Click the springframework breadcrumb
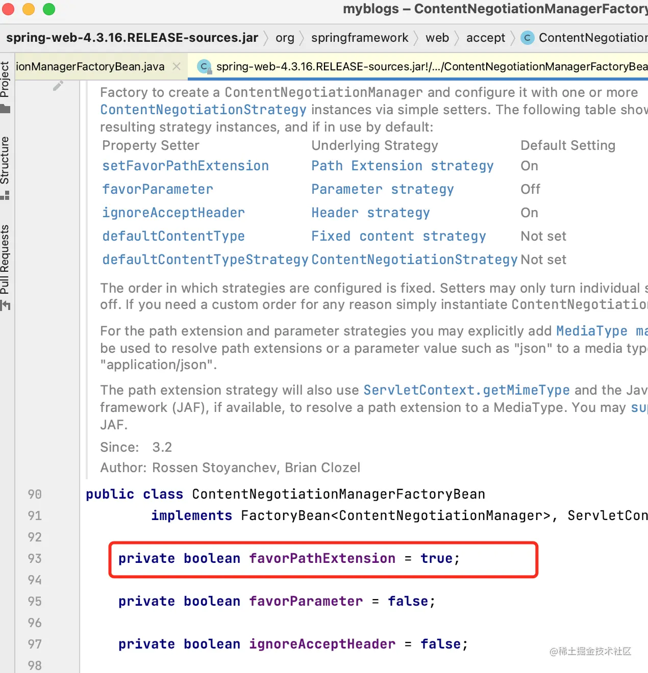 (360, 38)
